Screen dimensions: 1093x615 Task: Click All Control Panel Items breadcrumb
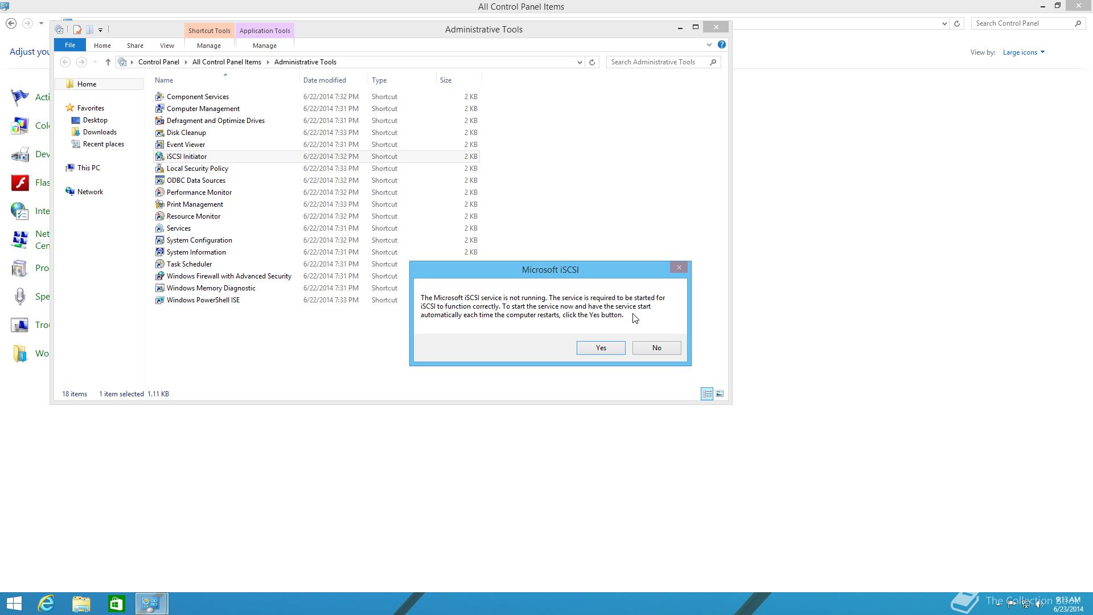pos(227,62)
